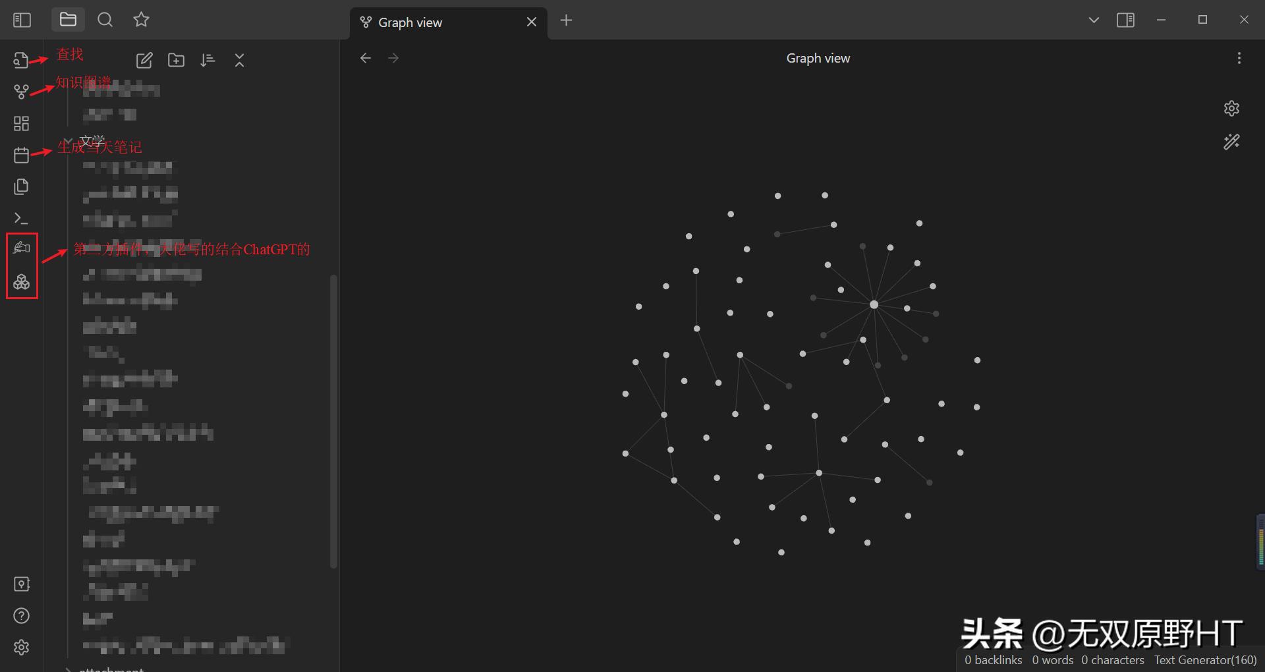This screenshot has width=1265, height=672.
Task: Open graph view from the left ribbon
Action: click(21, 92)
